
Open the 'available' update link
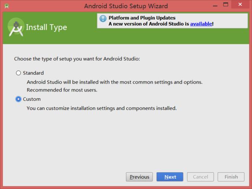pos(201,24)
